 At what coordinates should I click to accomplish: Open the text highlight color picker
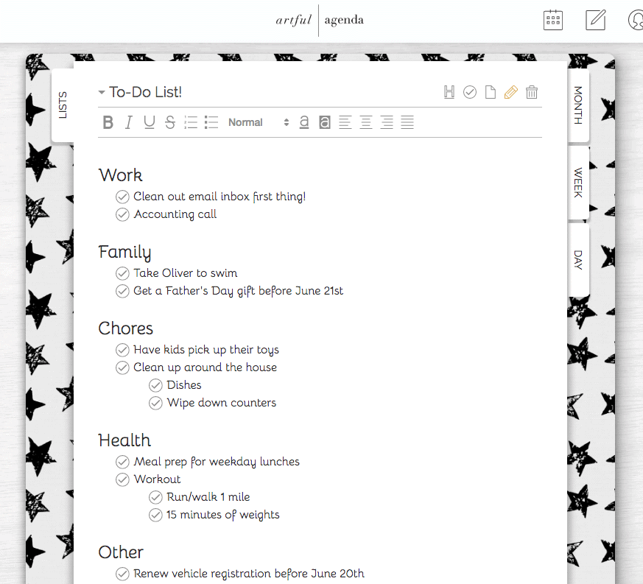click(x=324, y=122)
